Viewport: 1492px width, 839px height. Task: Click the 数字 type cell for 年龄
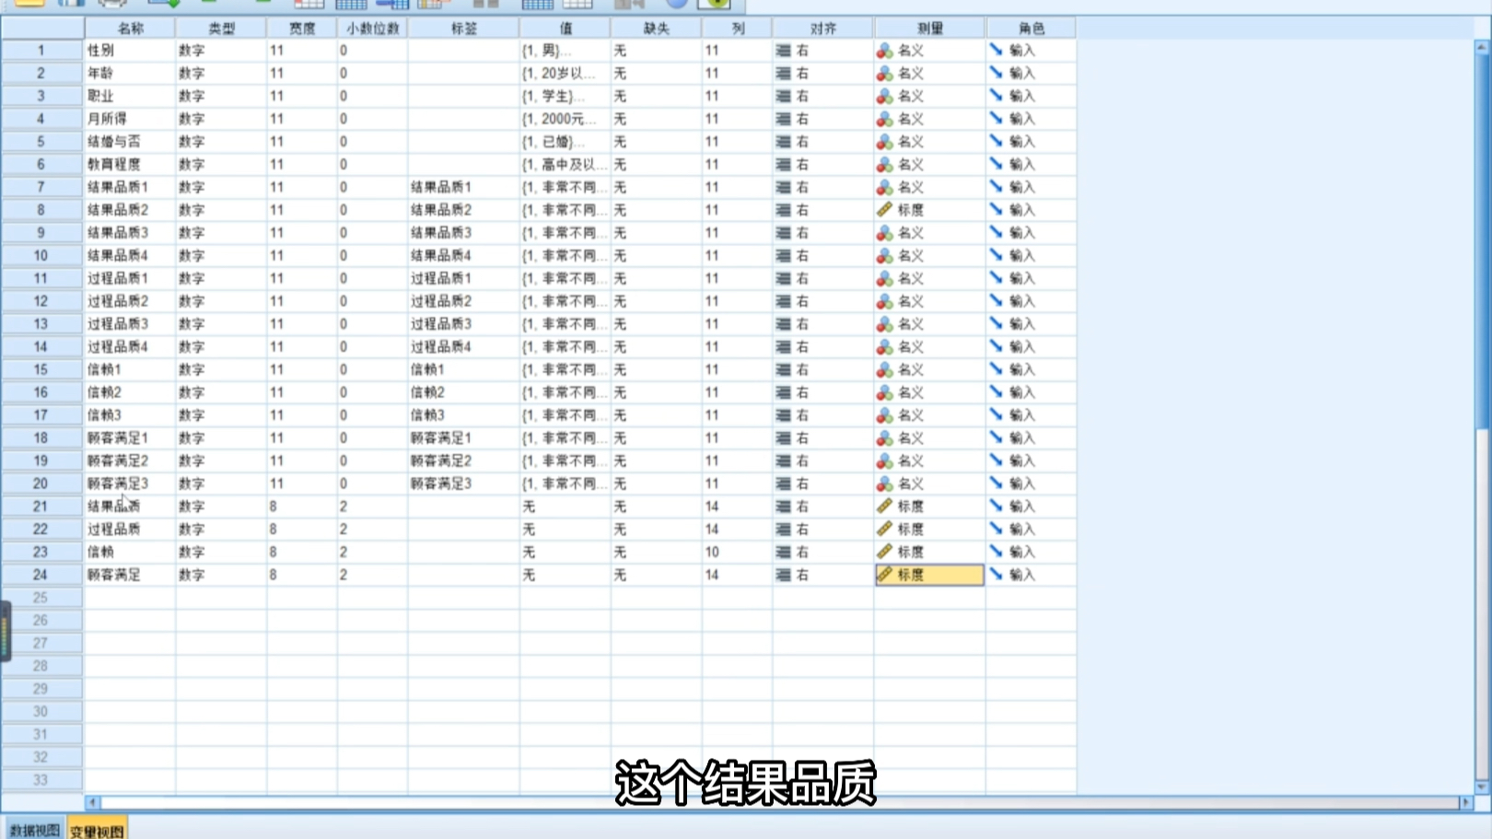[220, 74]
